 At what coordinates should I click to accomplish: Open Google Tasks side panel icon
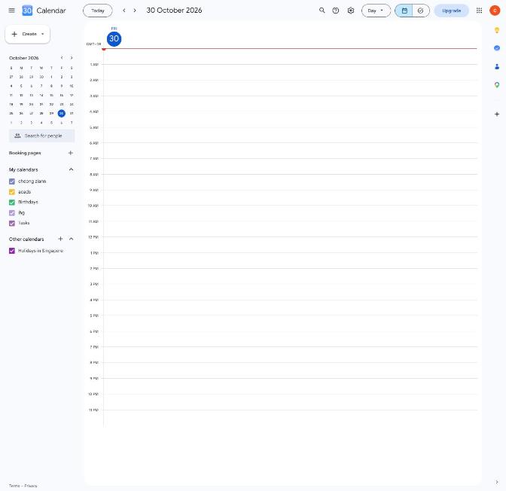pos(497,48)
